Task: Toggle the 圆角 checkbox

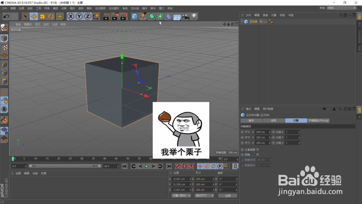Action: (x=258, y=155)
